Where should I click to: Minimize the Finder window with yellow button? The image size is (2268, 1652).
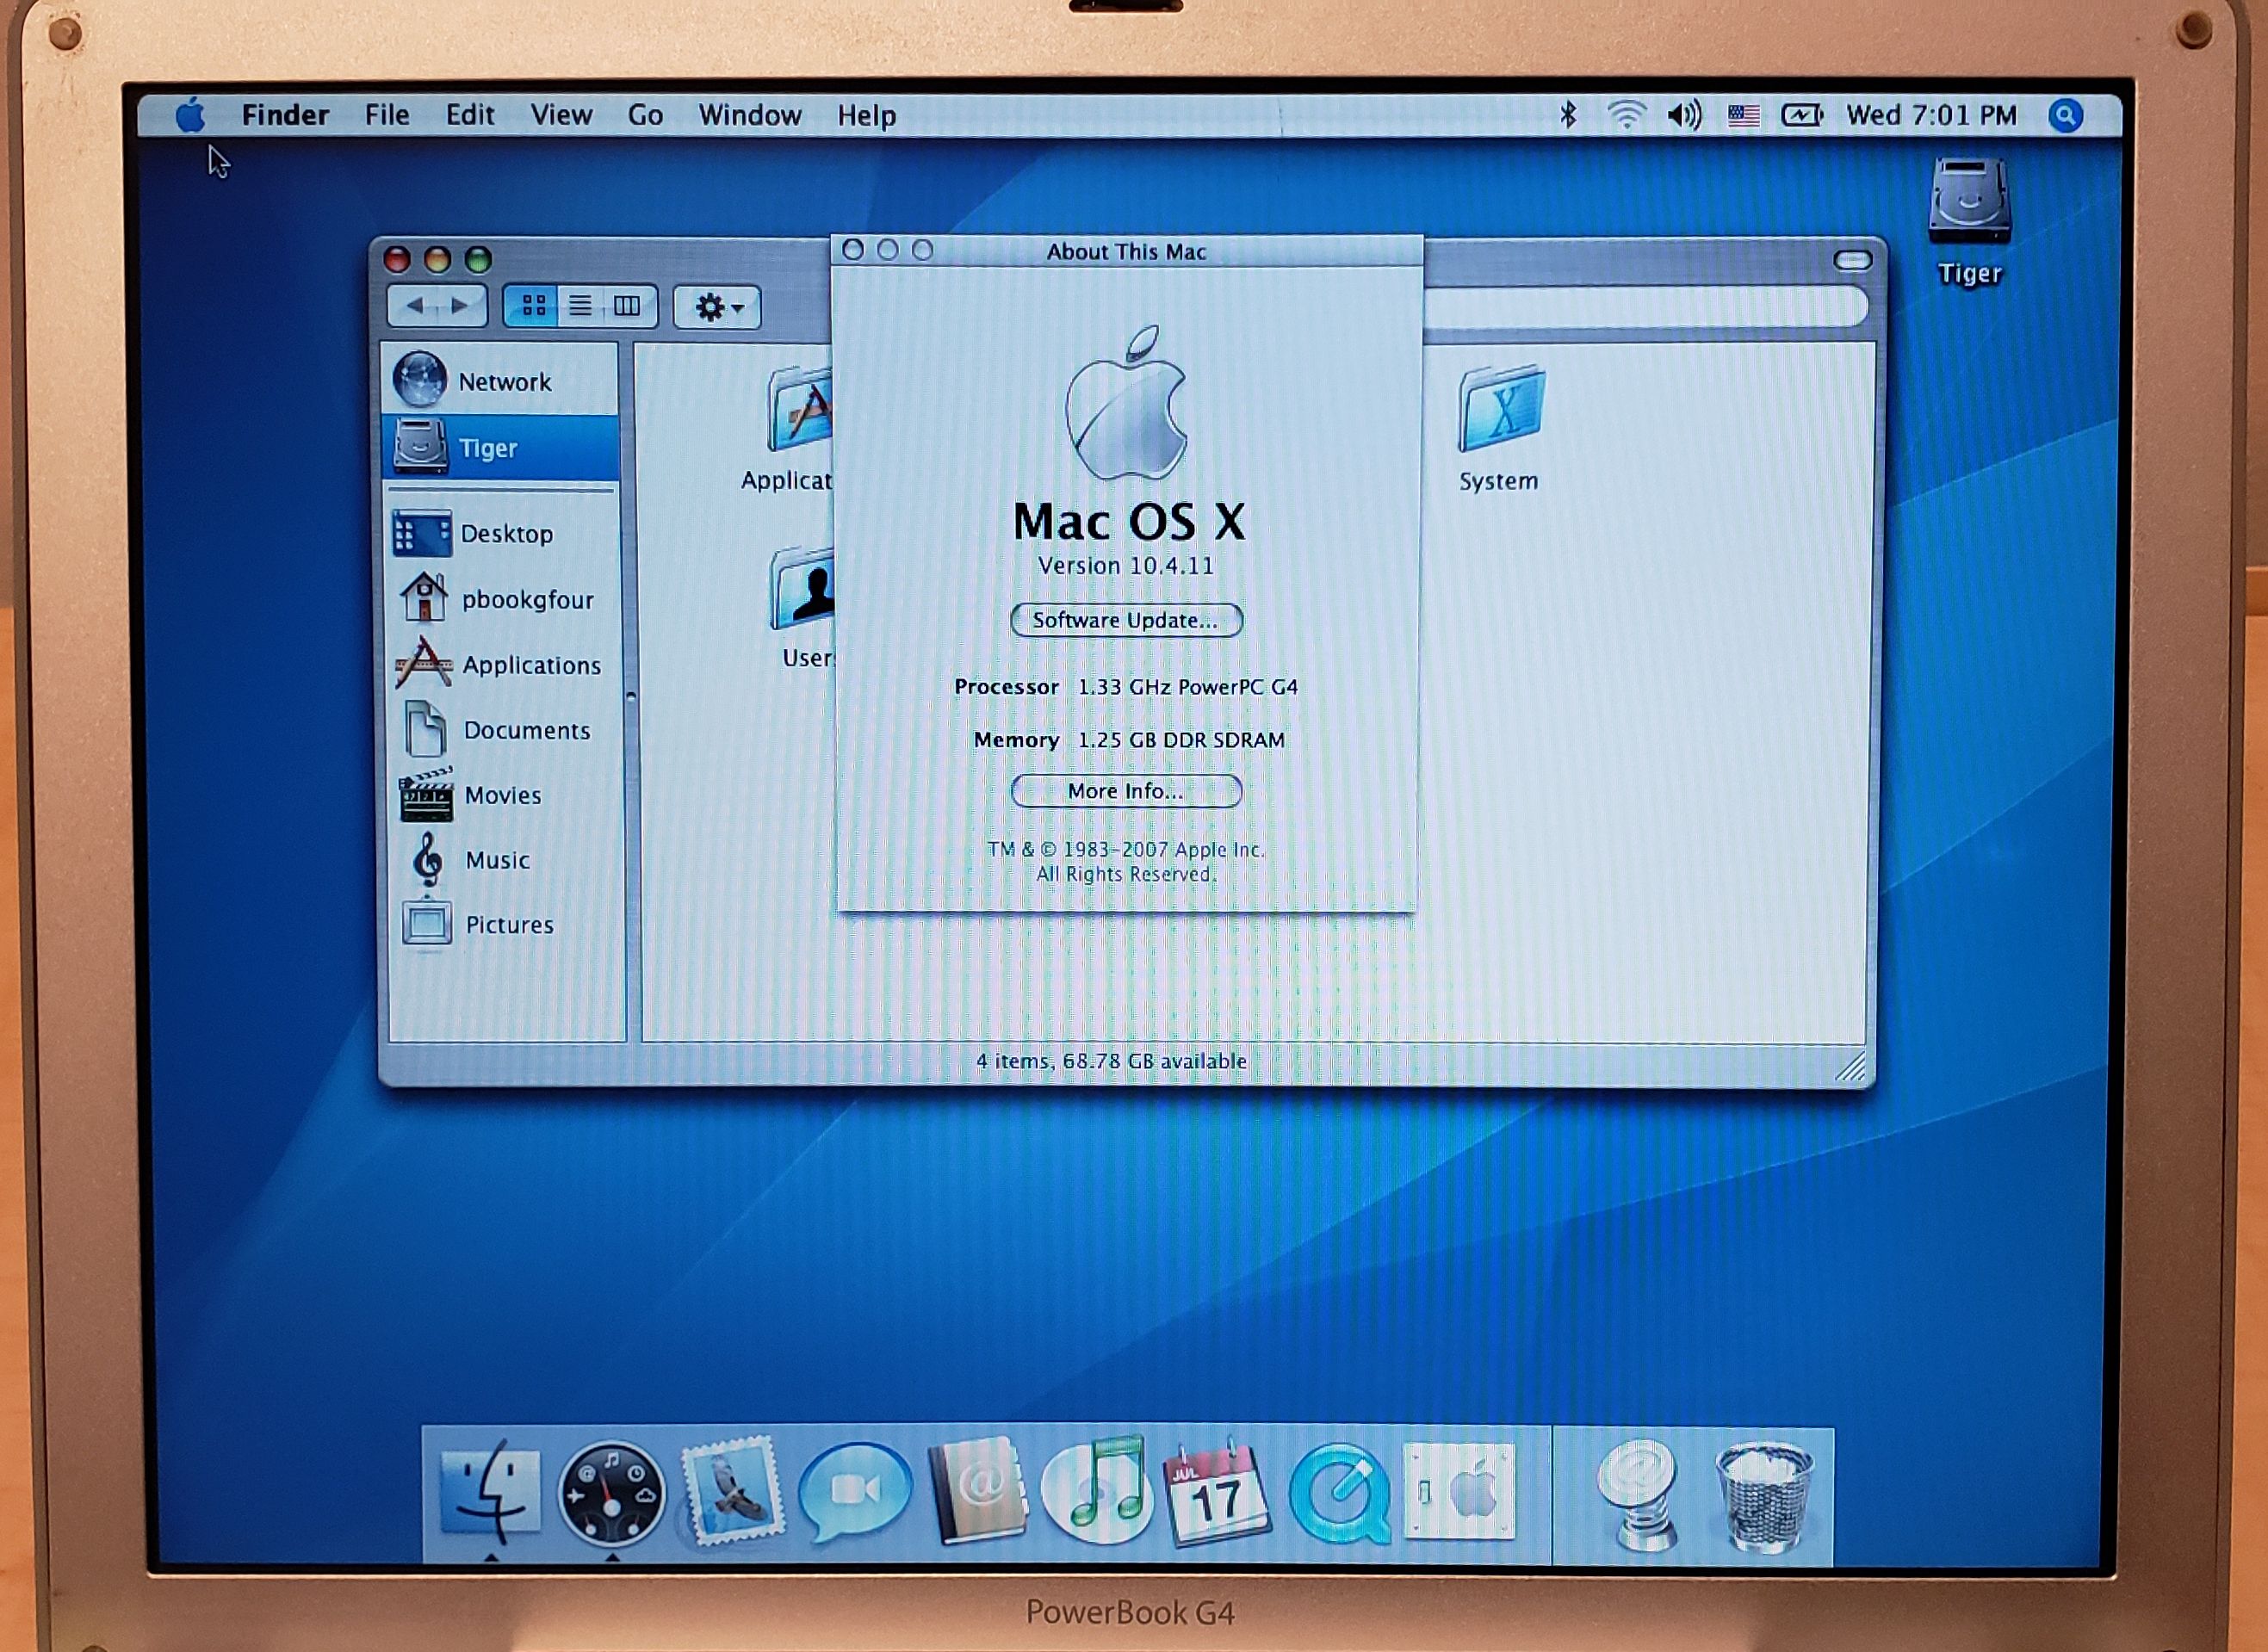(x=438, y=260)
